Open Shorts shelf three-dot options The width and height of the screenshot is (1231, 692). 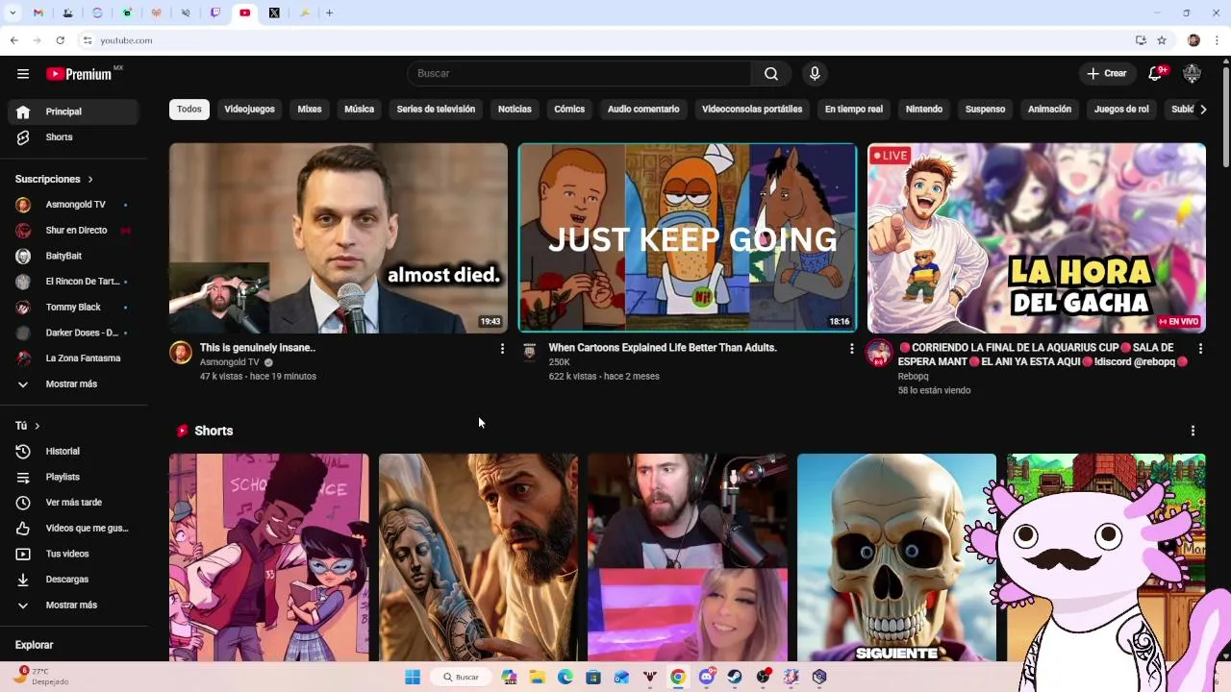(x=1193, y=432)
